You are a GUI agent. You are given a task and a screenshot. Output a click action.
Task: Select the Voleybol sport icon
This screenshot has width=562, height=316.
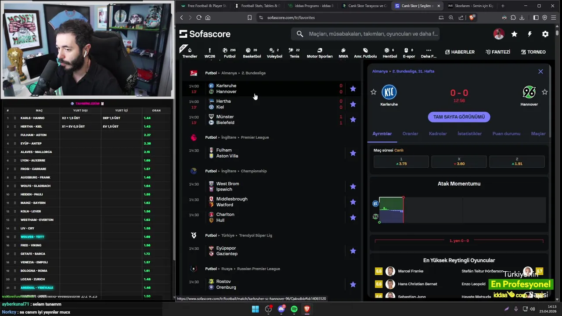click(x=274, y=53)
